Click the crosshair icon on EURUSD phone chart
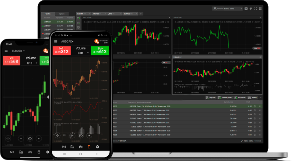The height and width of the screenshot is (161, 293). click(8, 138)
